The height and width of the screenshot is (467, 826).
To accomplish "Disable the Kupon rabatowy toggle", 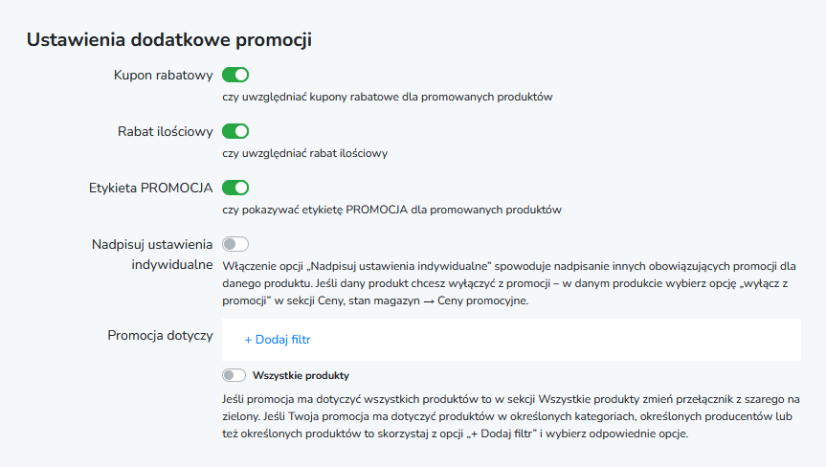I will click(x=234, y=75).
